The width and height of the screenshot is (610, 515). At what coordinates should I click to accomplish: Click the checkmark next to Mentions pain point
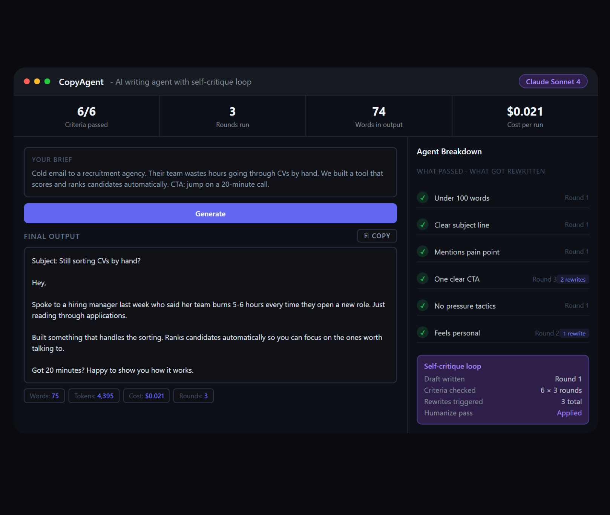point(423,251)
